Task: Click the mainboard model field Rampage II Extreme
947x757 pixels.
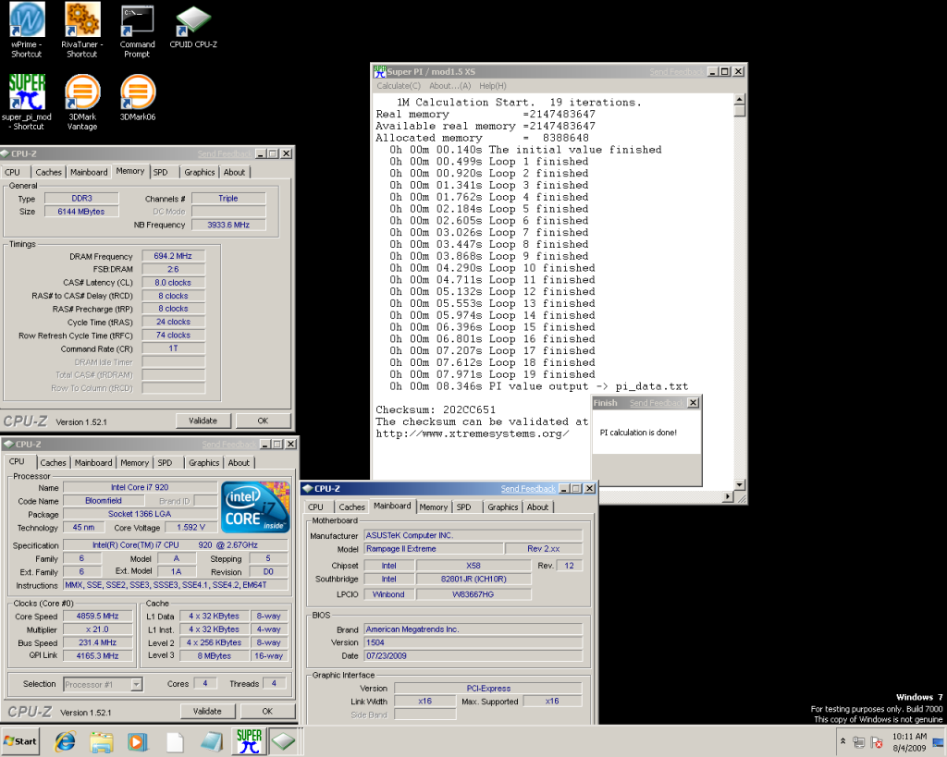Action: point(434,549)
